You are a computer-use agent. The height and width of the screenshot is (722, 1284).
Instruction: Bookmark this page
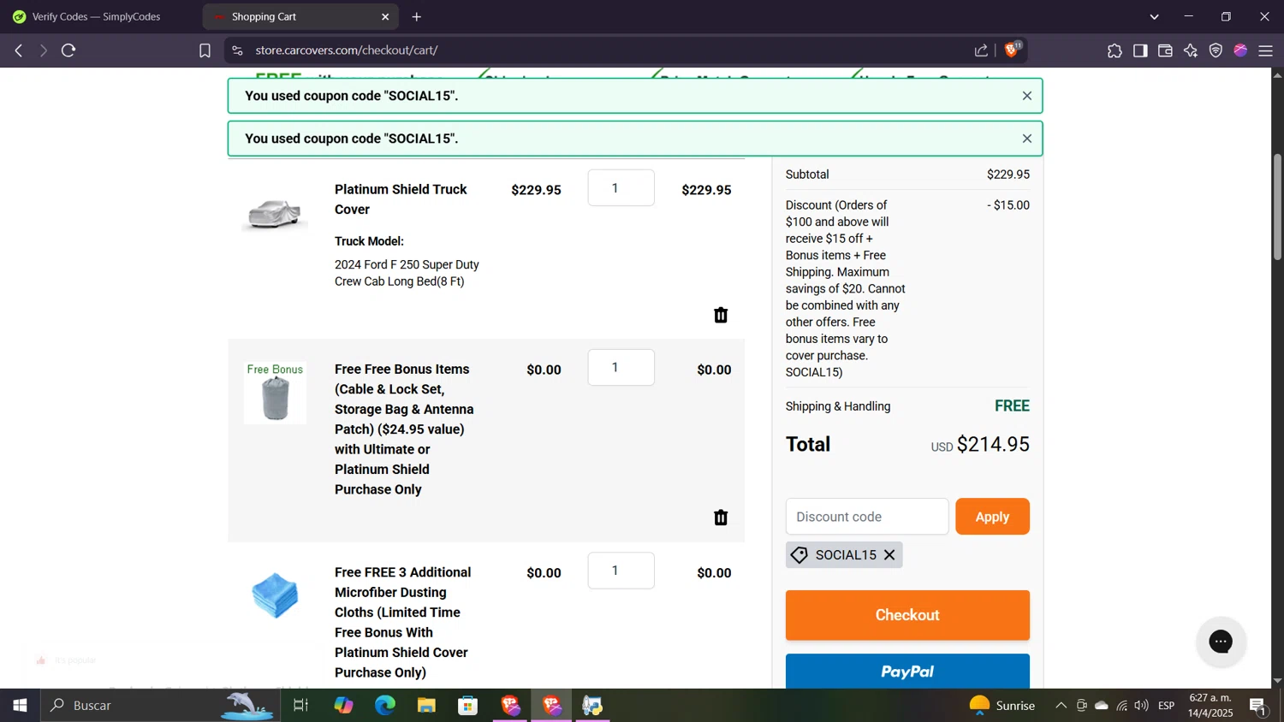(x=205, y=50)
